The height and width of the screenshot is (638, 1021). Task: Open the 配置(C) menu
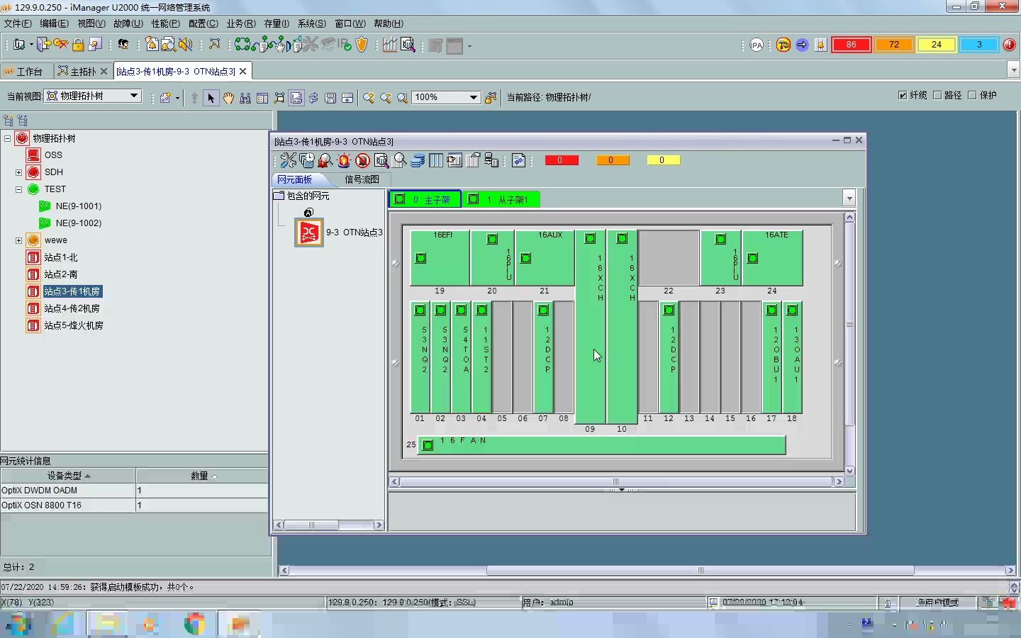pos(203,23)
